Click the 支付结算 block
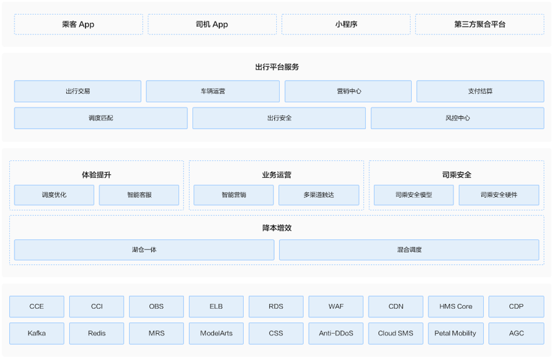This screenshot has height=358, width=553. [x=480, y=91]
